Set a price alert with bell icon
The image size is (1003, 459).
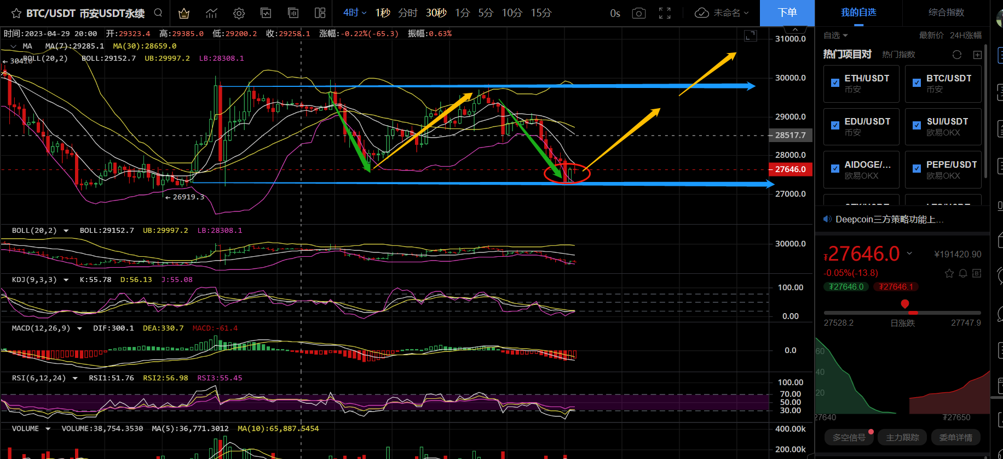click(963, 273)
